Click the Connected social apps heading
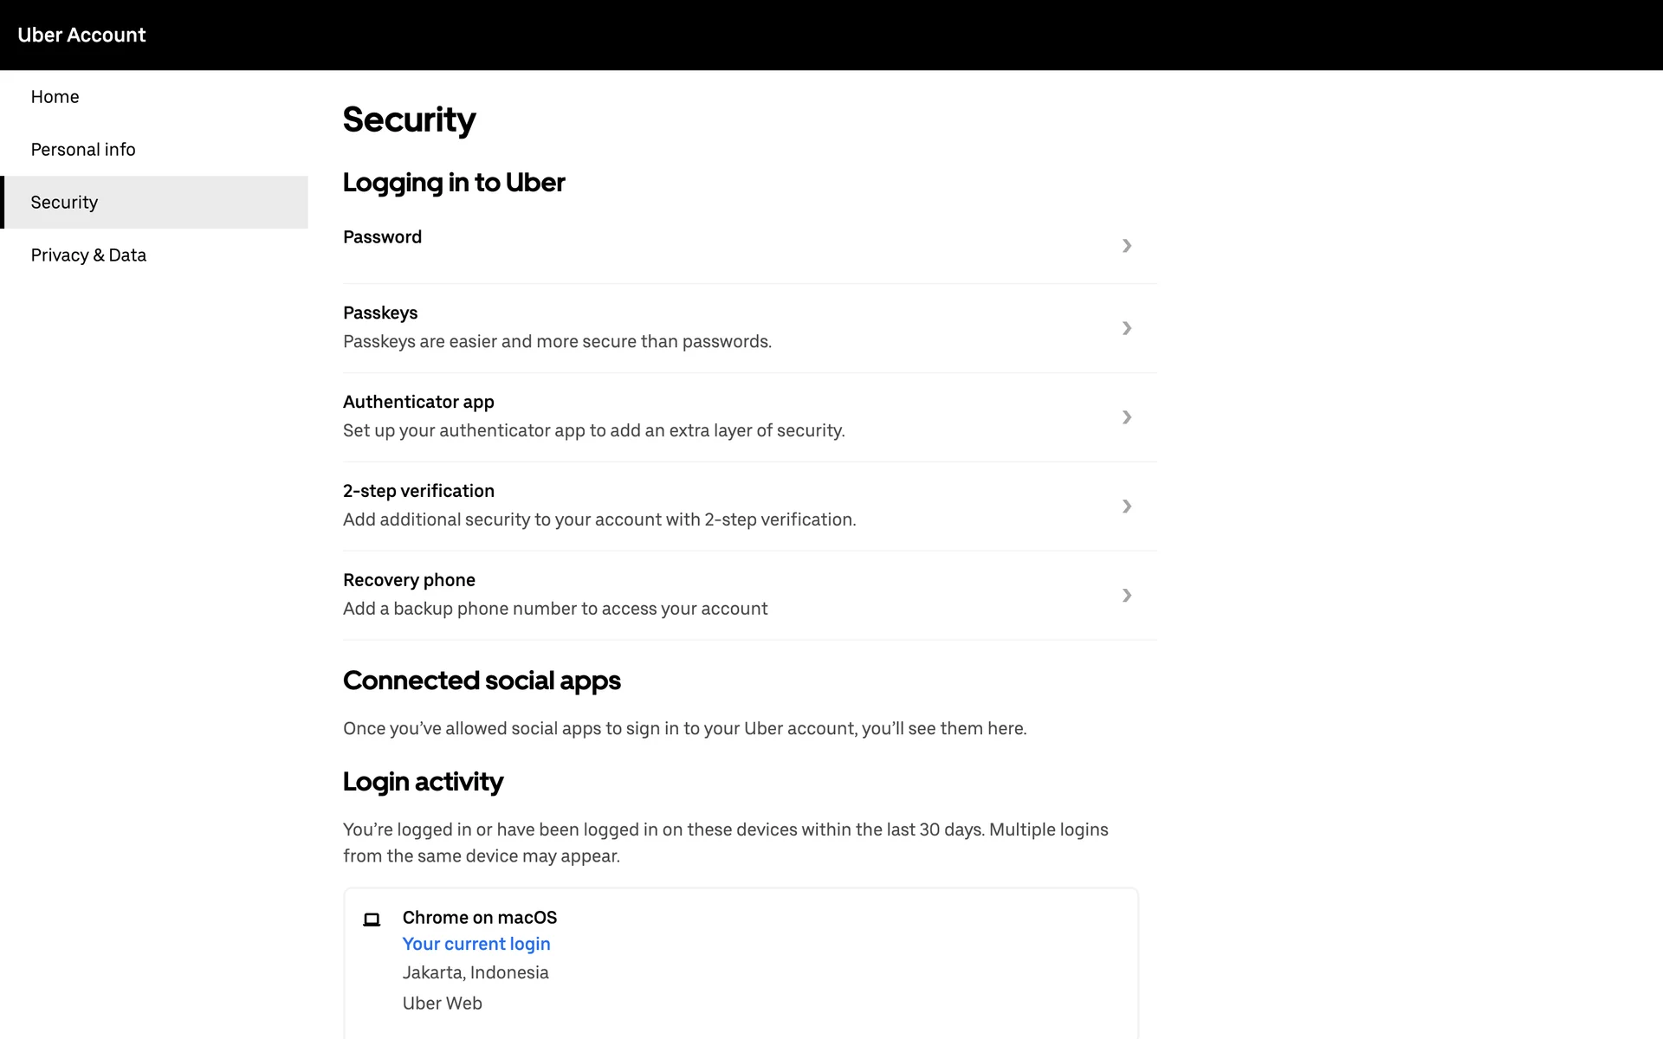 pos(482,681)
